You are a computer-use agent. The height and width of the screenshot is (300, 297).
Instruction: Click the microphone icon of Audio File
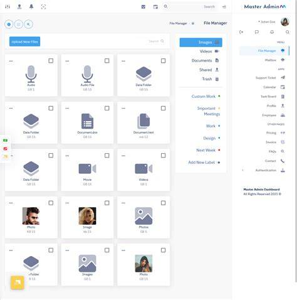click(87, 74)
